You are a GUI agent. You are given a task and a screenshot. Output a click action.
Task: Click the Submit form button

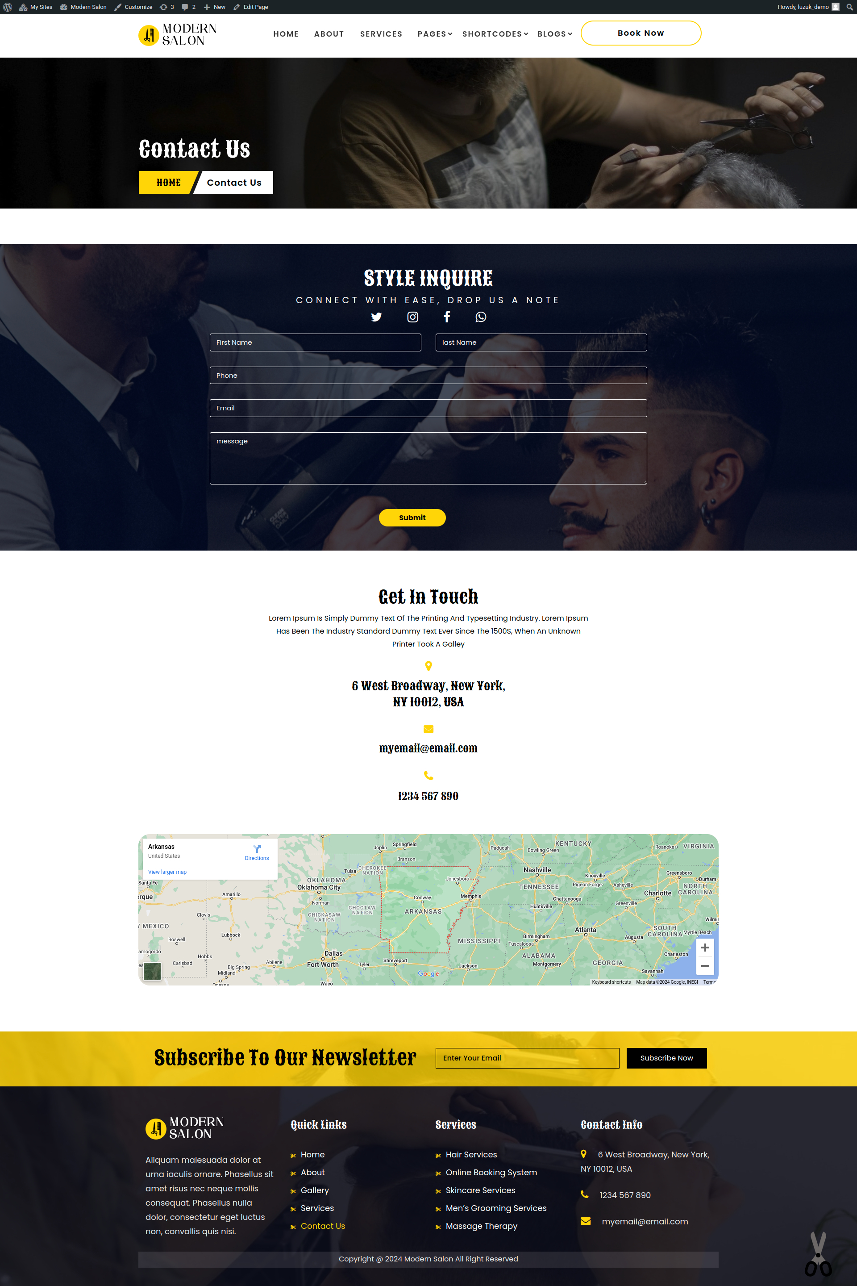click(413, 518)
